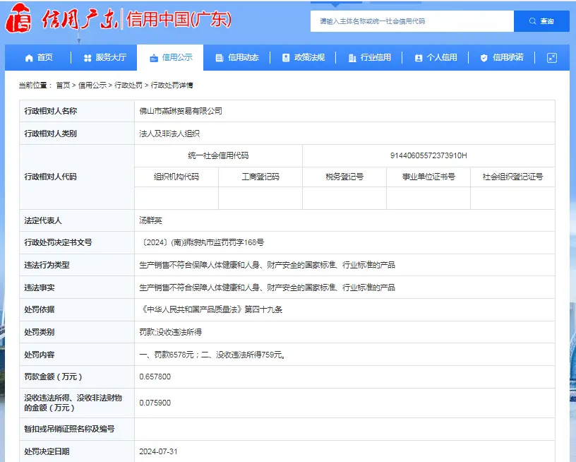Screen dimensions: 576x462
Task: Click the 信用公示 breadcrumb link
Action: tap(92, 85)
